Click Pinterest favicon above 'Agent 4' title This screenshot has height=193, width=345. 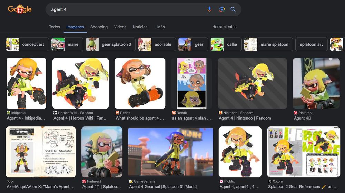coord(296,113)
